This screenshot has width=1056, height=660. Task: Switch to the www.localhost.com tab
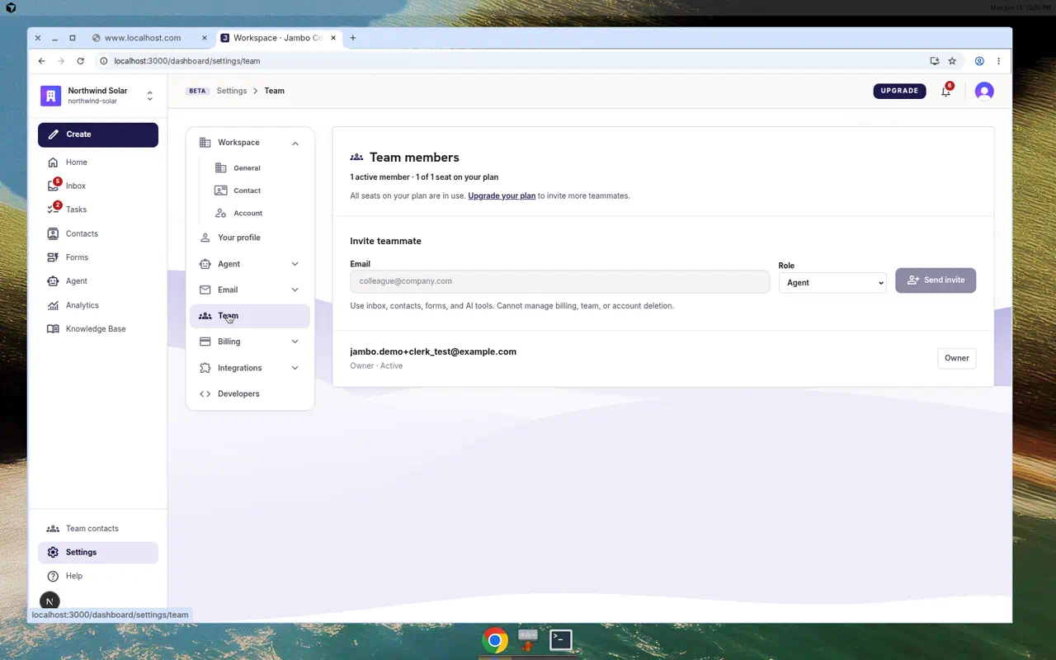tap(143, 38)
